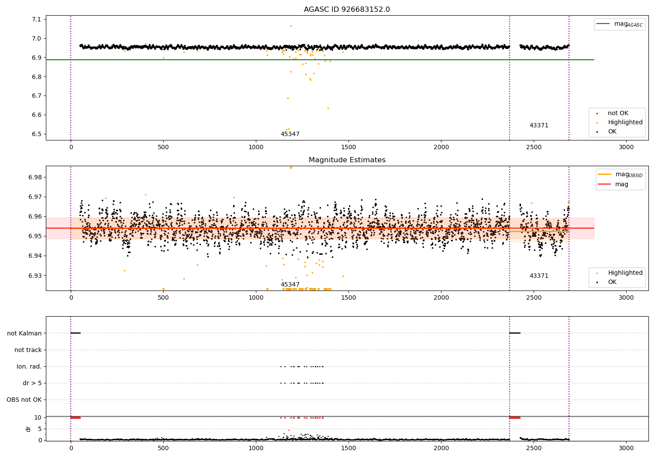The height and width of the screenshot is (458, 655).
Task: Click the 43371 label in Magnitude Estimates plot
Action: click(539, 276)
